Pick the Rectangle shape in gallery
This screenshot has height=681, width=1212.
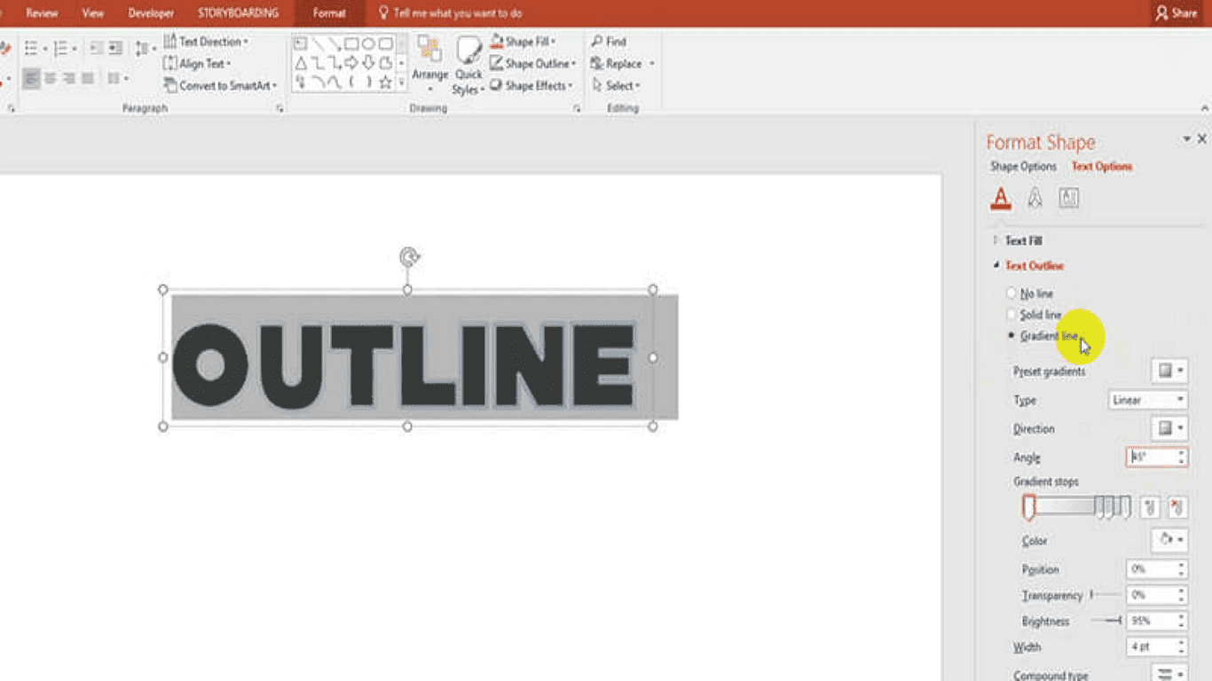[x=351, y=43]
